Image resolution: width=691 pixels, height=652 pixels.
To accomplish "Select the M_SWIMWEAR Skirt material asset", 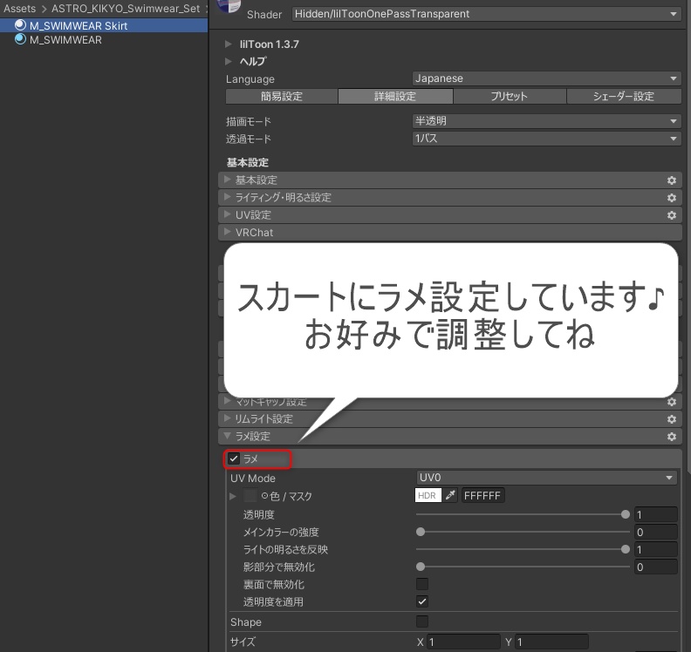I will point(104,25).
